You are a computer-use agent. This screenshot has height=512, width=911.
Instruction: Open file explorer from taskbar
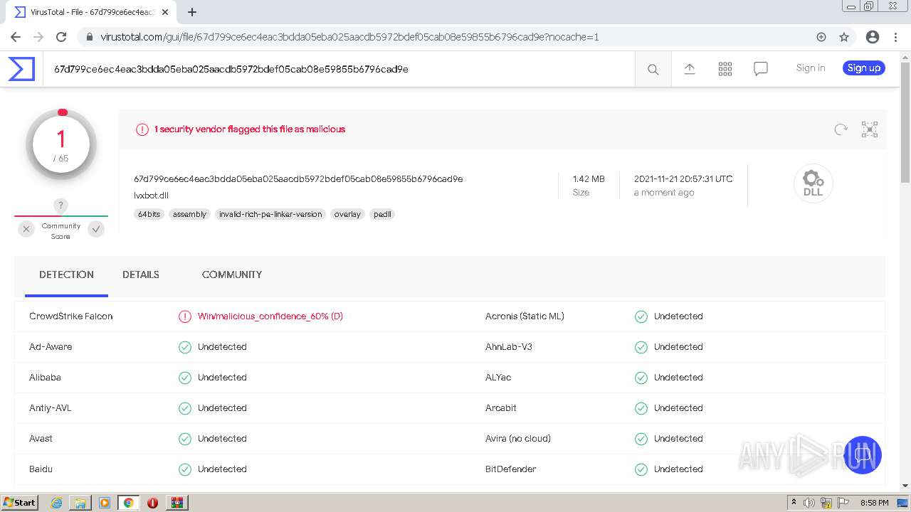click(80, 503)
